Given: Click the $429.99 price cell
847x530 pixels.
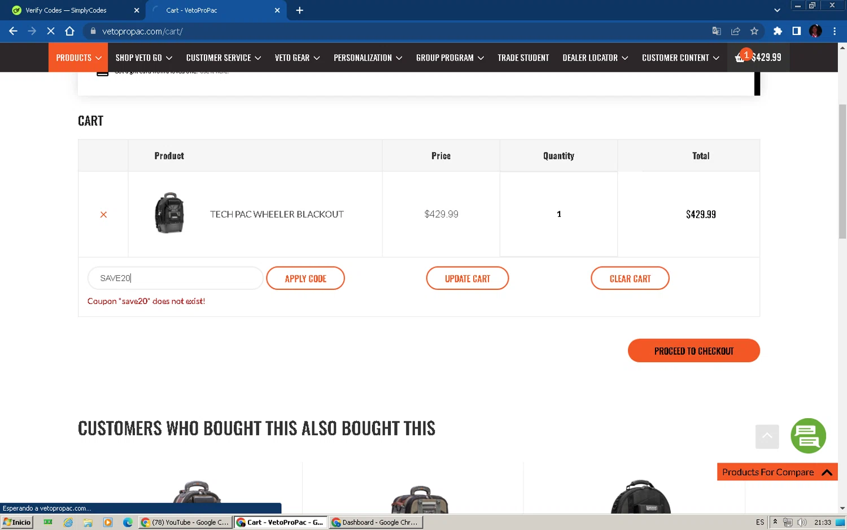Looking at the screenshot, I should coord(441,214).
